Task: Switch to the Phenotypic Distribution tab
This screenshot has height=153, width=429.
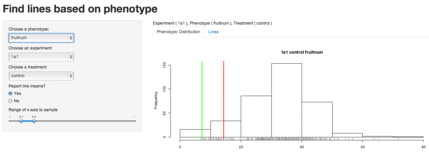Action: point(178,32)
